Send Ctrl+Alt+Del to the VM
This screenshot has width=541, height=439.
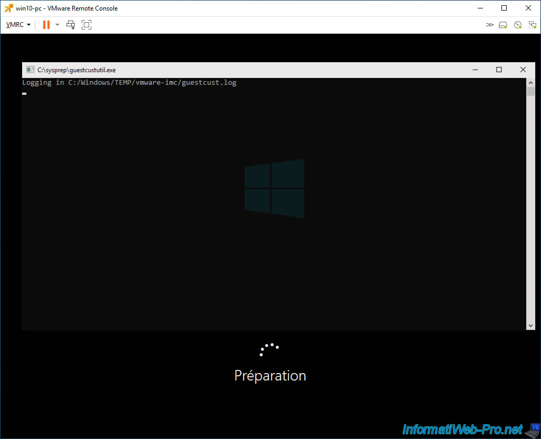click(x=71, y=24)
